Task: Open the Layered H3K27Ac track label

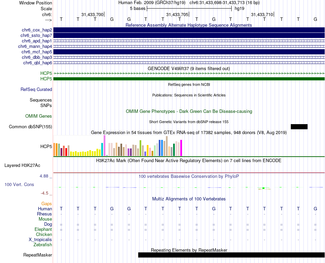Action: pos(22,166)
